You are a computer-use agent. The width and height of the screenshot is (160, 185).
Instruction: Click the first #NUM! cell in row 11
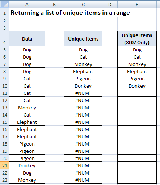click(x=83, y=93)
